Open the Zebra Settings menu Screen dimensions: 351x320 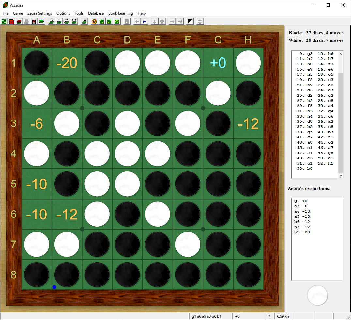(39, 13)
